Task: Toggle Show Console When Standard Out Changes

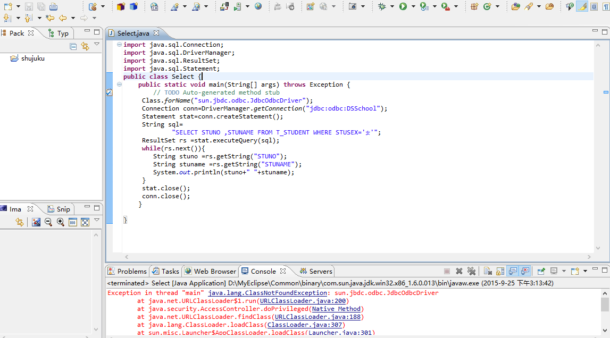Action: [513, 271]
